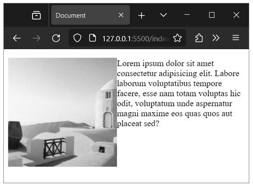Click the Santorini building image
The width and height of the screenshot is (253, 187).
tap(62, 112)
